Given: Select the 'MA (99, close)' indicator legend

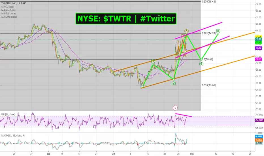Looking at the screenshot, I should [x=8, y=14].
